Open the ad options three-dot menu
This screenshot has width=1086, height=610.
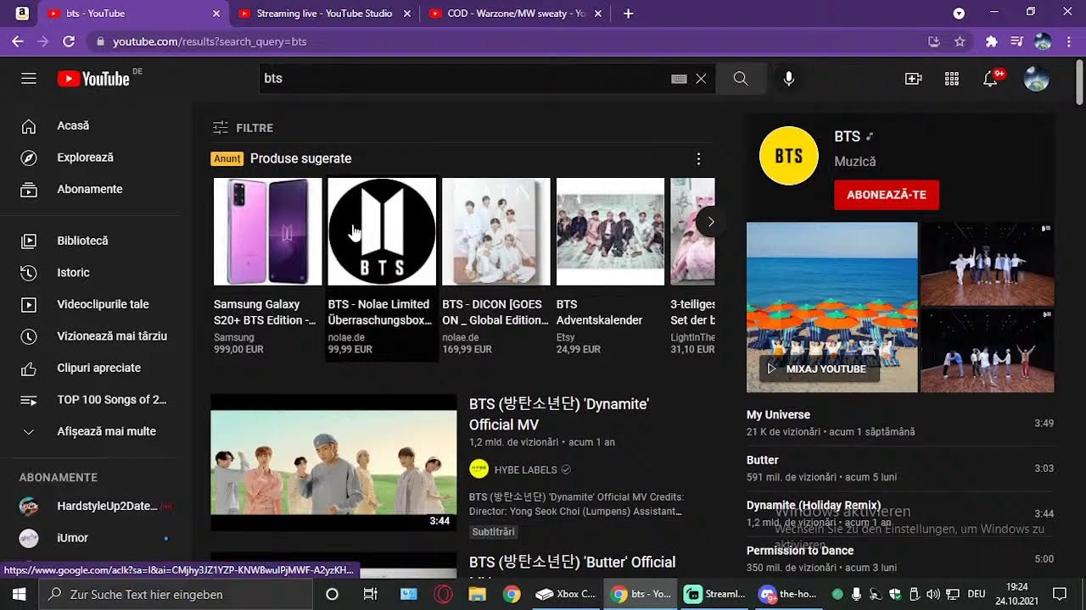pyautogui.click(x=698, y=158)
